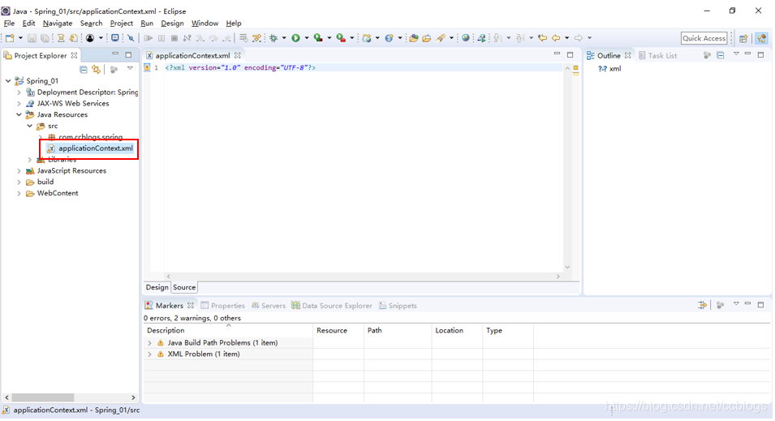
Task: Click the Debug bug toolbar icon
Action: tap(273, 38)
